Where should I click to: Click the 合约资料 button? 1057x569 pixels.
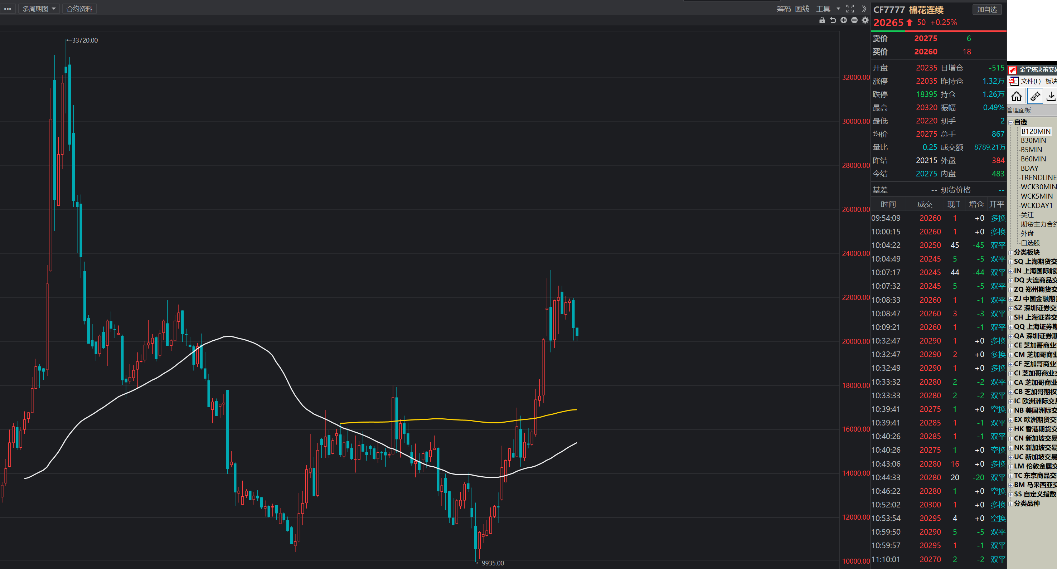pyautogui.click(x=79, y=9)
